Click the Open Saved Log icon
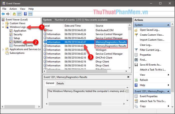 point(136,30)
